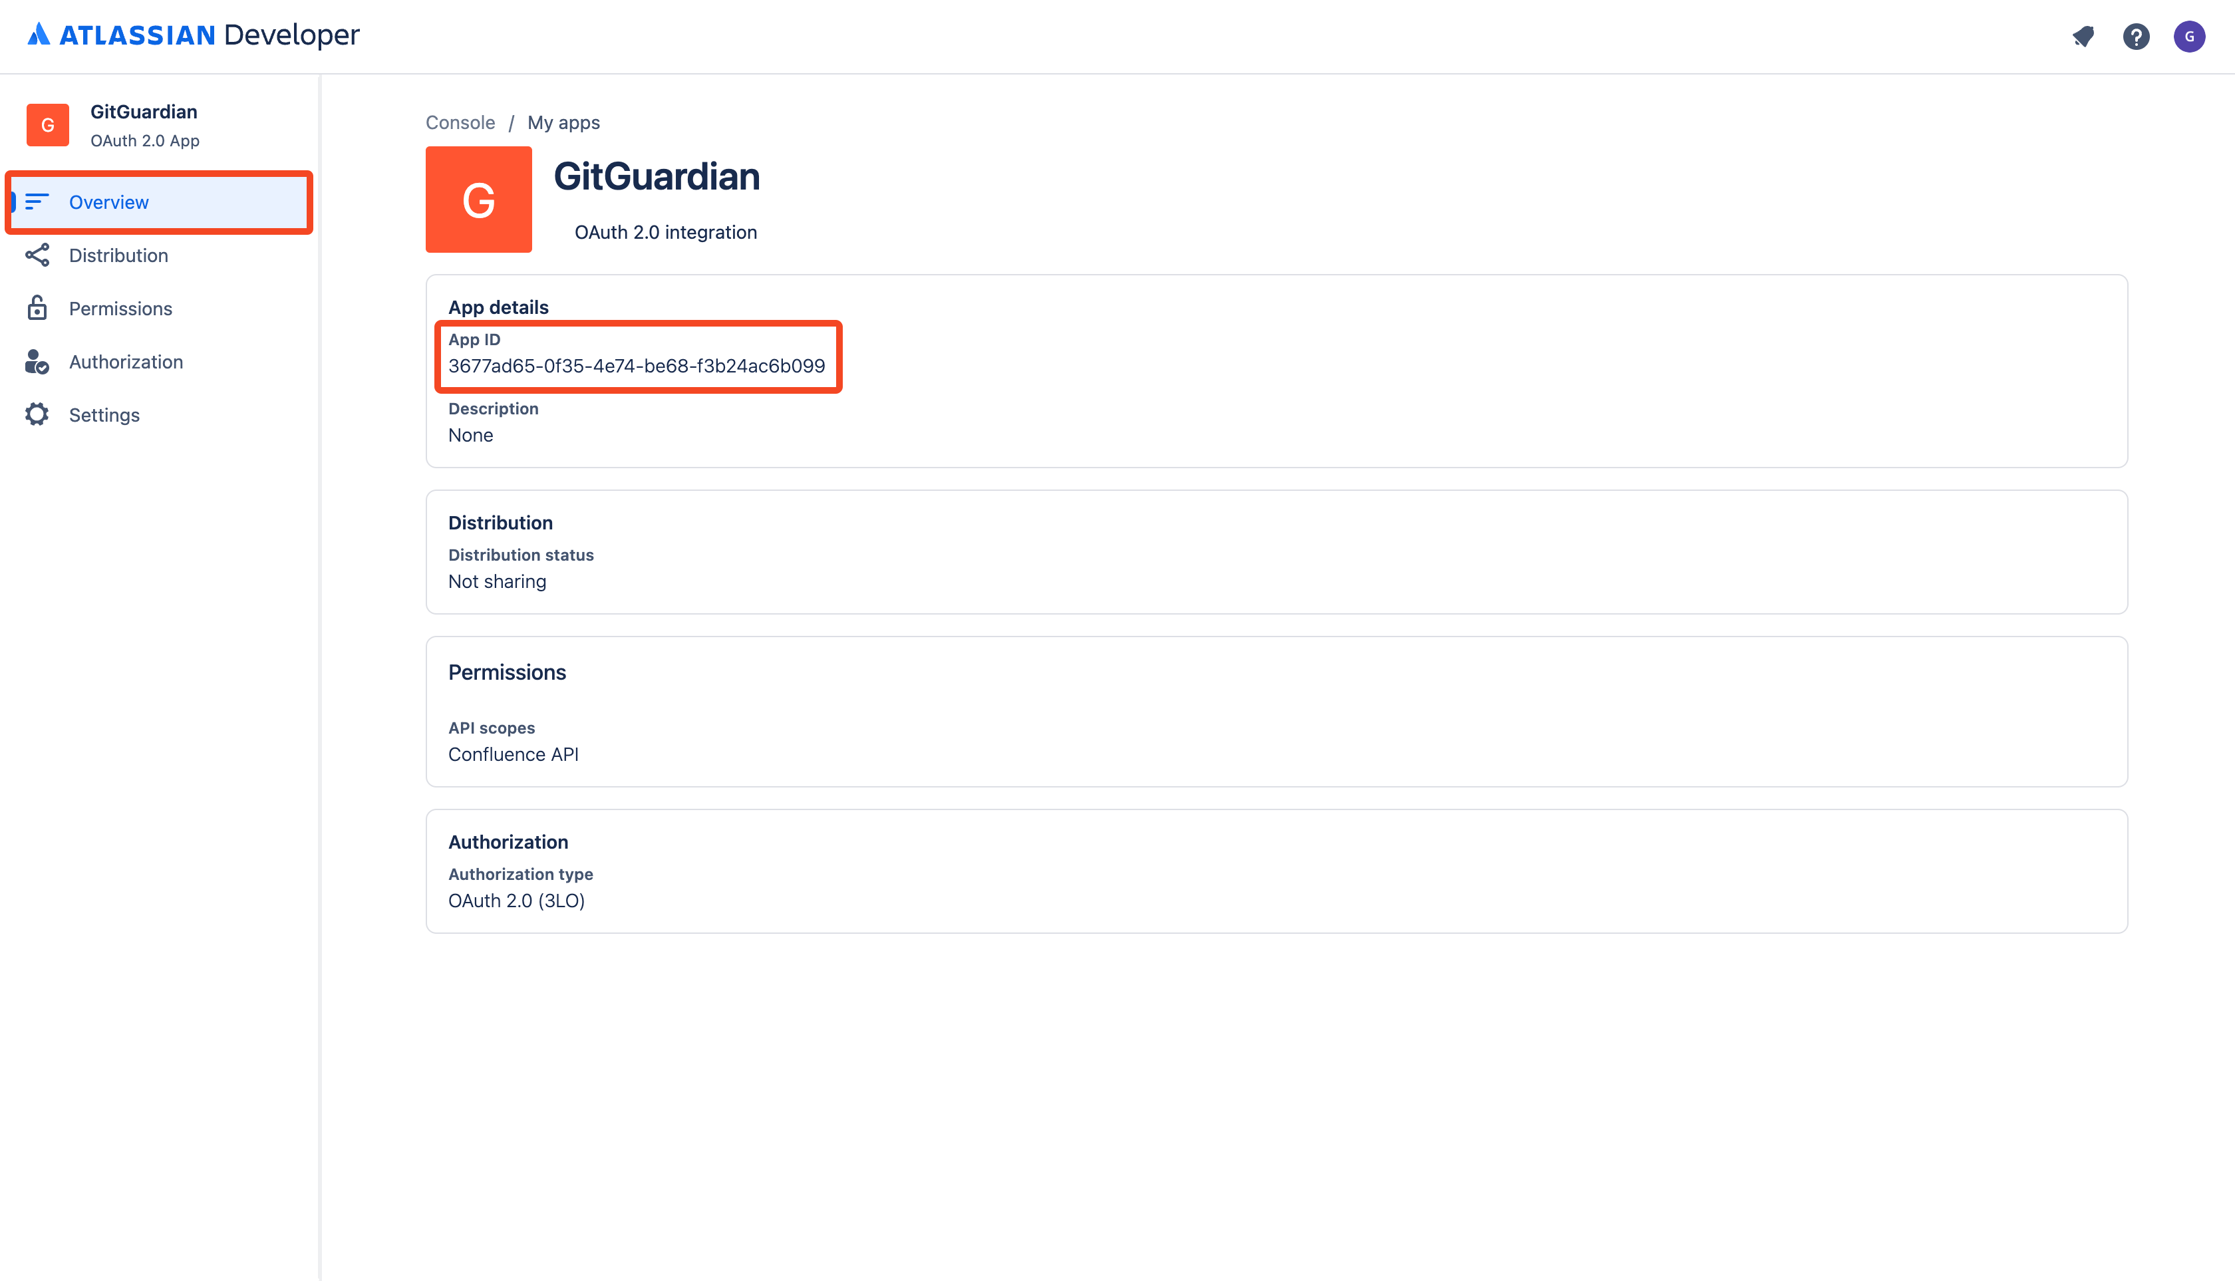Click the Description value 'None'

(x=471, y=436)
